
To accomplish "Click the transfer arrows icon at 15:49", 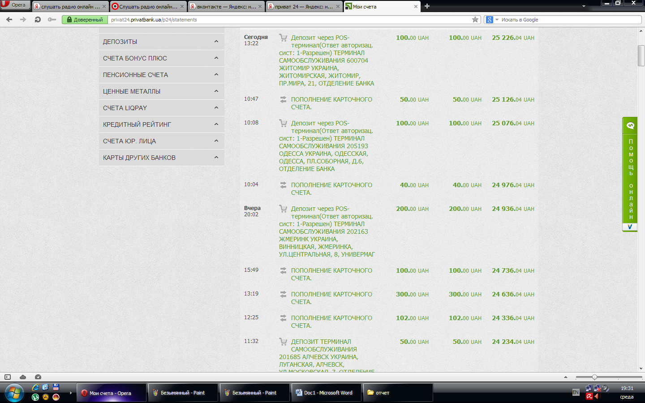I will pos(283,270).
